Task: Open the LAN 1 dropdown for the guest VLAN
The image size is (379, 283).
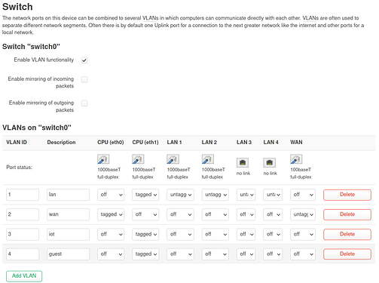Action: (180, 254)
